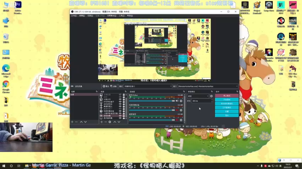This screenshot has height=169, width=302.
Task: Open the MonsterHunterRise window dropdown
Action: click(208, 86)
